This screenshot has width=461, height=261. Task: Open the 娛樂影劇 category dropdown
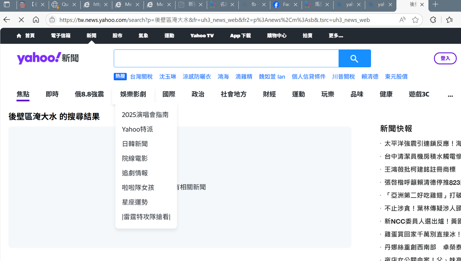pyautogui.click(x=133, y=94)
